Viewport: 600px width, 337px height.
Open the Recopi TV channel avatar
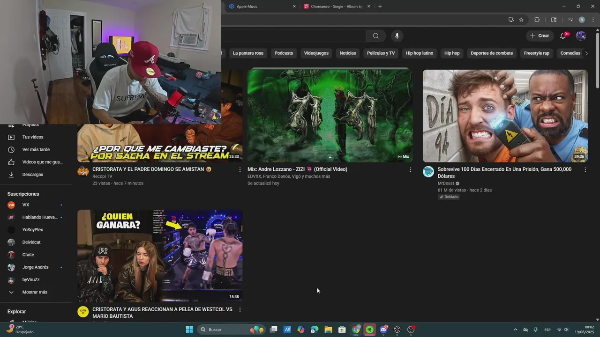[83, 171]
